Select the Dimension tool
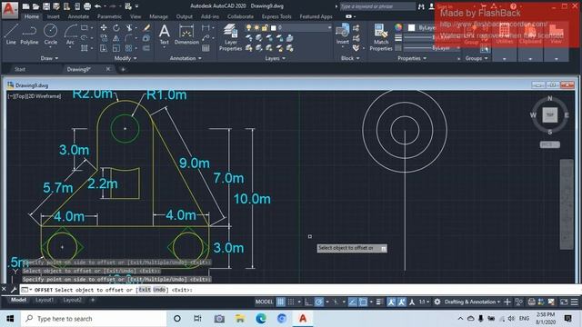Image resolution: width=582 pixels, height=327 pixels. (x=186, y=35)
